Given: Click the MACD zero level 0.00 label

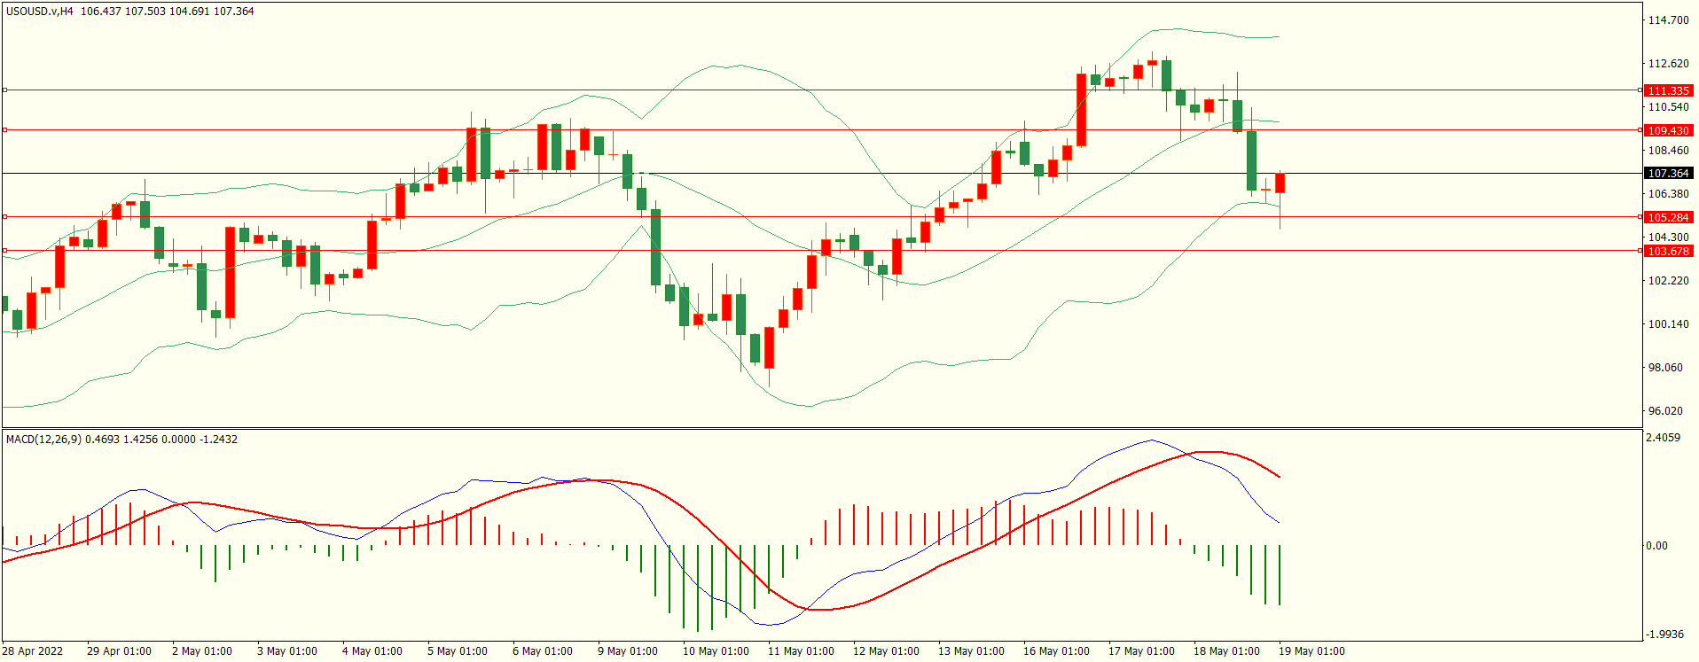Looking at the screenshot, I should point(1656,546).
